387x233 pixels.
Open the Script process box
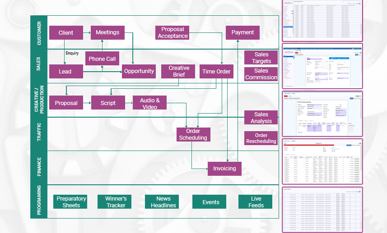[x=108, y=103]
